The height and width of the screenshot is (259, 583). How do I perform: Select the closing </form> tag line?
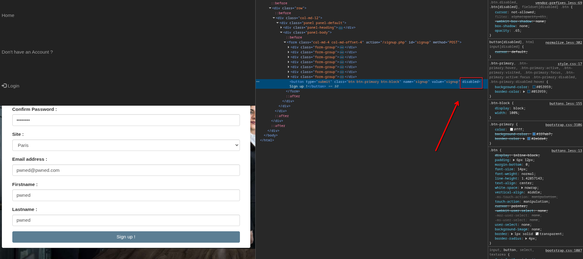293,91
